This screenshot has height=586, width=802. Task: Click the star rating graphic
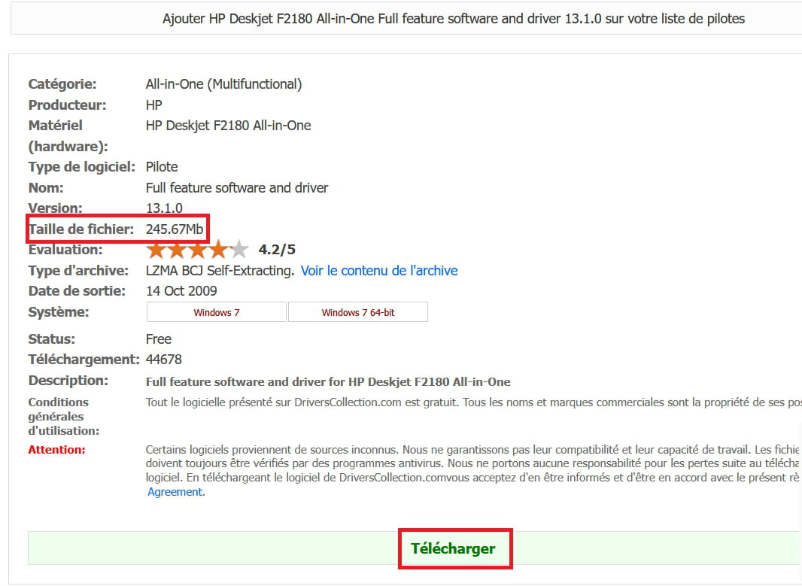tap(197, 250)
